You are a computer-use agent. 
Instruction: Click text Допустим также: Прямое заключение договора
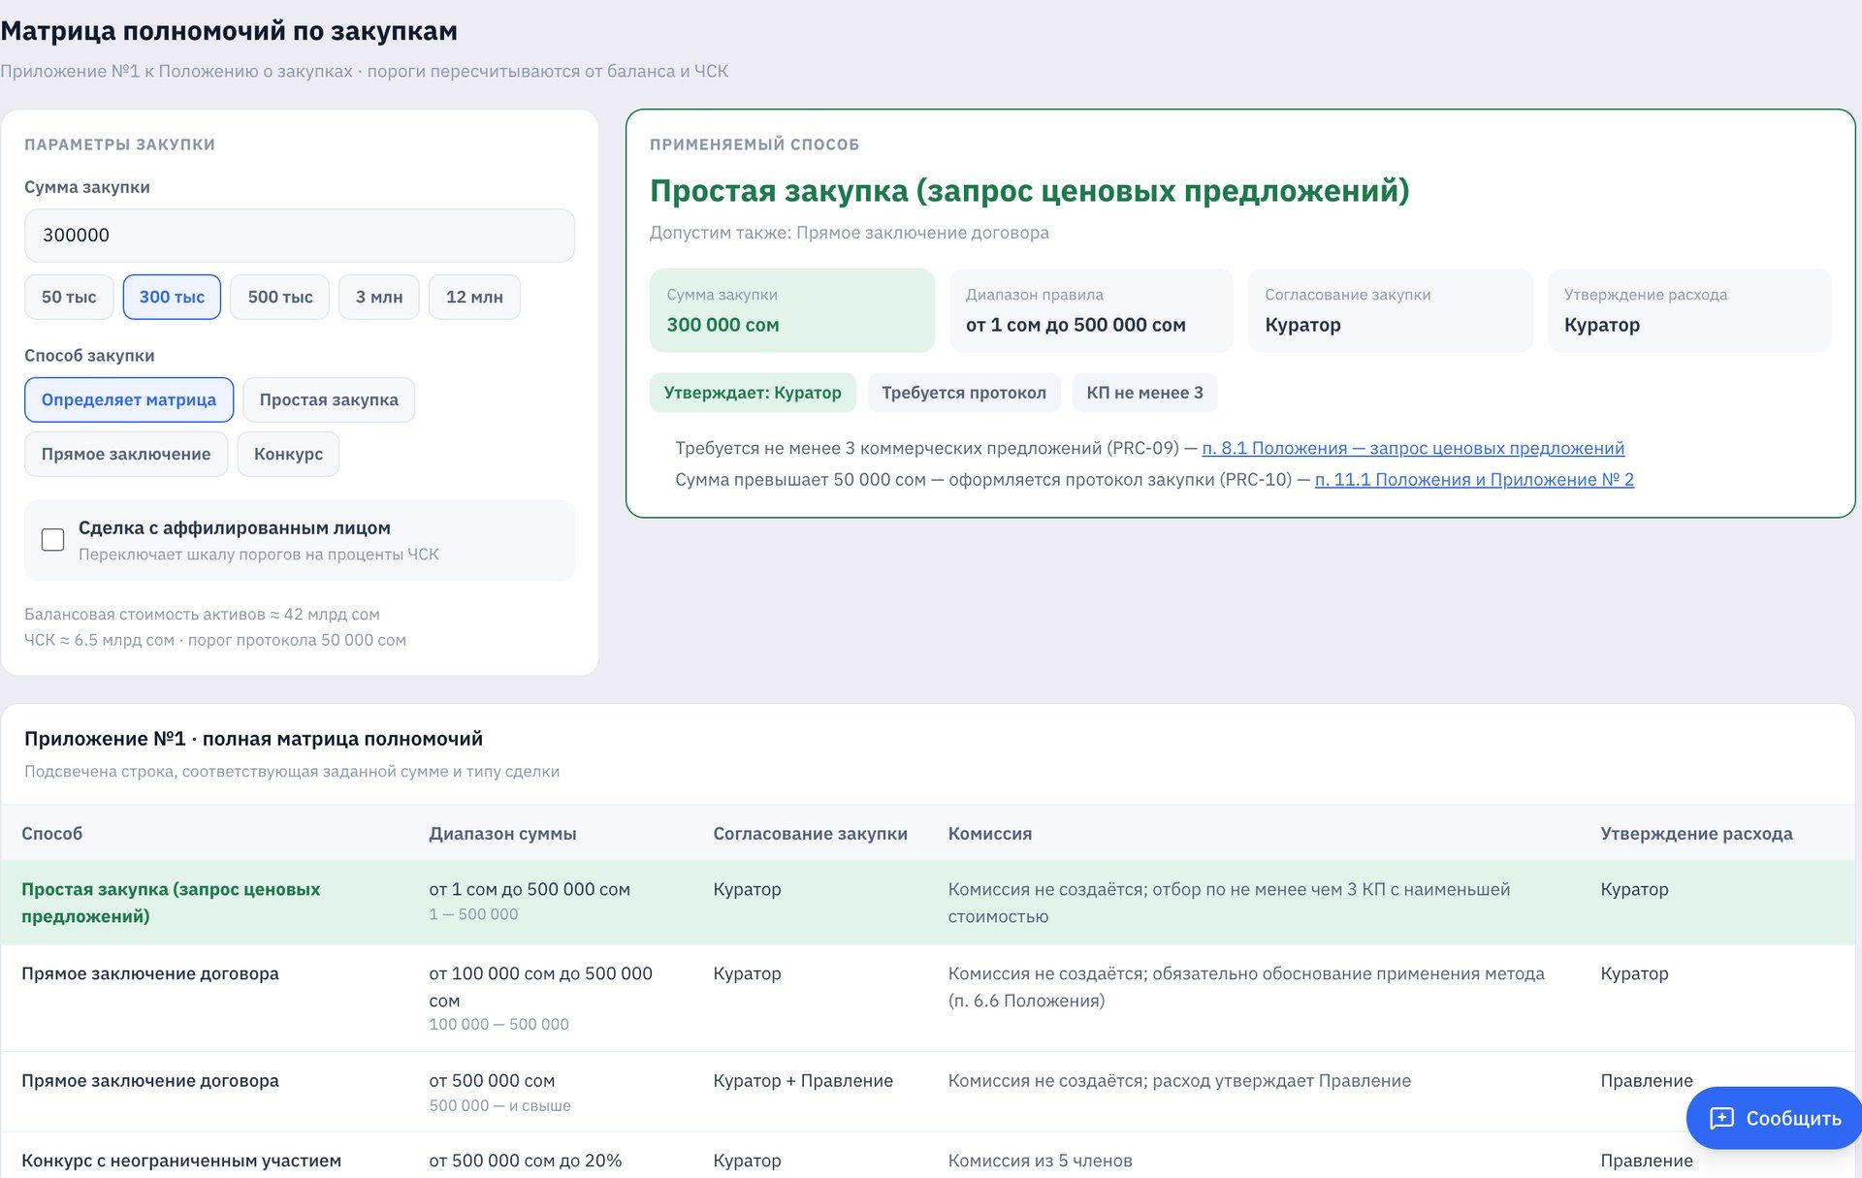[850, 233]
